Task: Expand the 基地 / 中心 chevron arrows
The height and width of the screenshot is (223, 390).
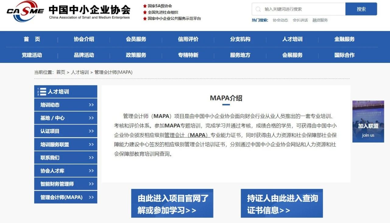Action: 91,118
